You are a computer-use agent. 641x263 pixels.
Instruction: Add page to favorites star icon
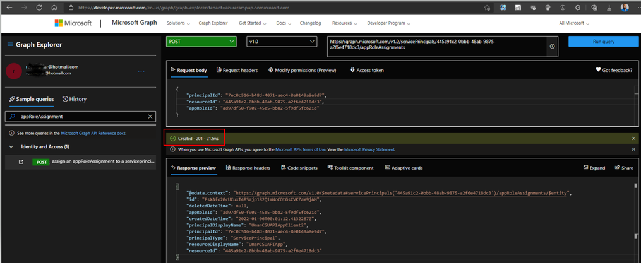coord(487,8)
